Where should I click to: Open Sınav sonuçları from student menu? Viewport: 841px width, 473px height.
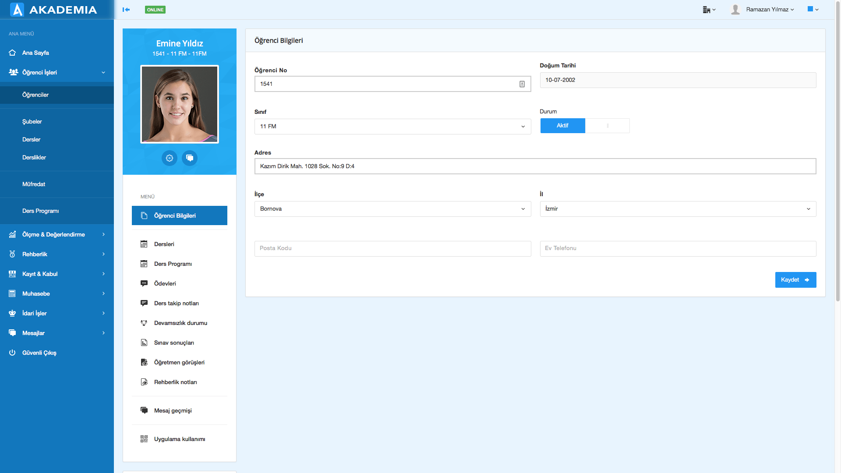pyautogui.click(x=174, y=343)
